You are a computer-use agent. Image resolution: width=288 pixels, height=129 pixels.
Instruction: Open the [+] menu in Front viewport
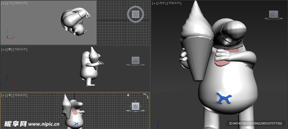[3, 49]
